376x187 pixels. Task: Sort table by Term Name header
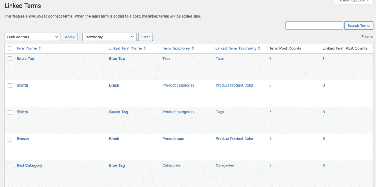(x=26, y=48)
